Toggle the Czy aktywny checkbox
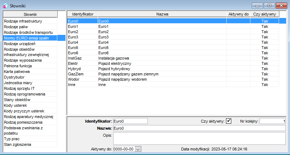The image size is (290, 155). 228,121
